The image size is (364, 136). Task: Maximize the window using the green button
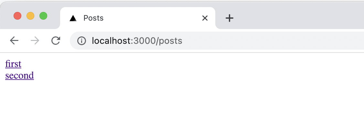(x=43, y=16)
